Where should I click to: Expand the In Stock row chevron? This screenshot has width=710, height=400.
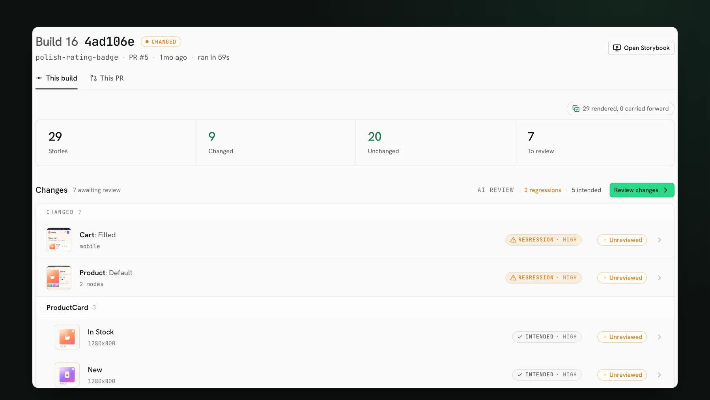tap(660, 337)
